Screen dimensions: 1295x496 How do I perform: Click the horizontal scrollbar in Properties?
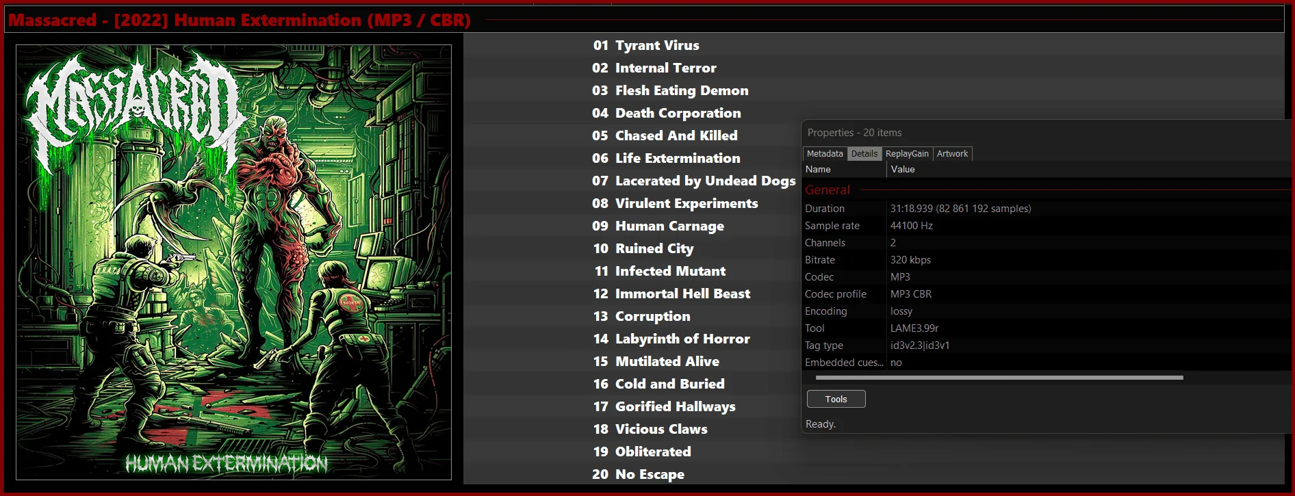coord(999,377)
